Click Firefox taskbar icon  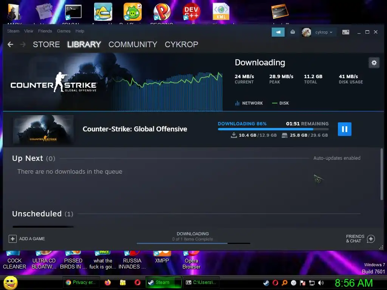tap(108, 282)
